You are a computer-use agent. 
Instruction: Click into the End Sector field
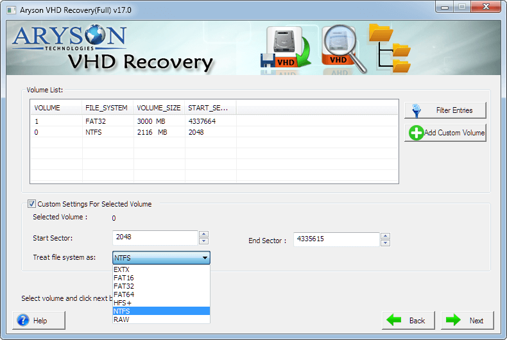point(336,239)
